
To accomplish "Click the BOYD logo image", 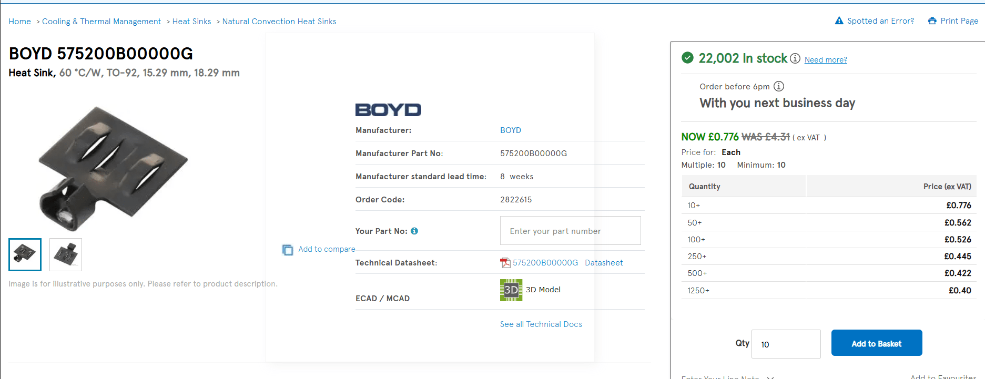I will click(x=389, y=110).
